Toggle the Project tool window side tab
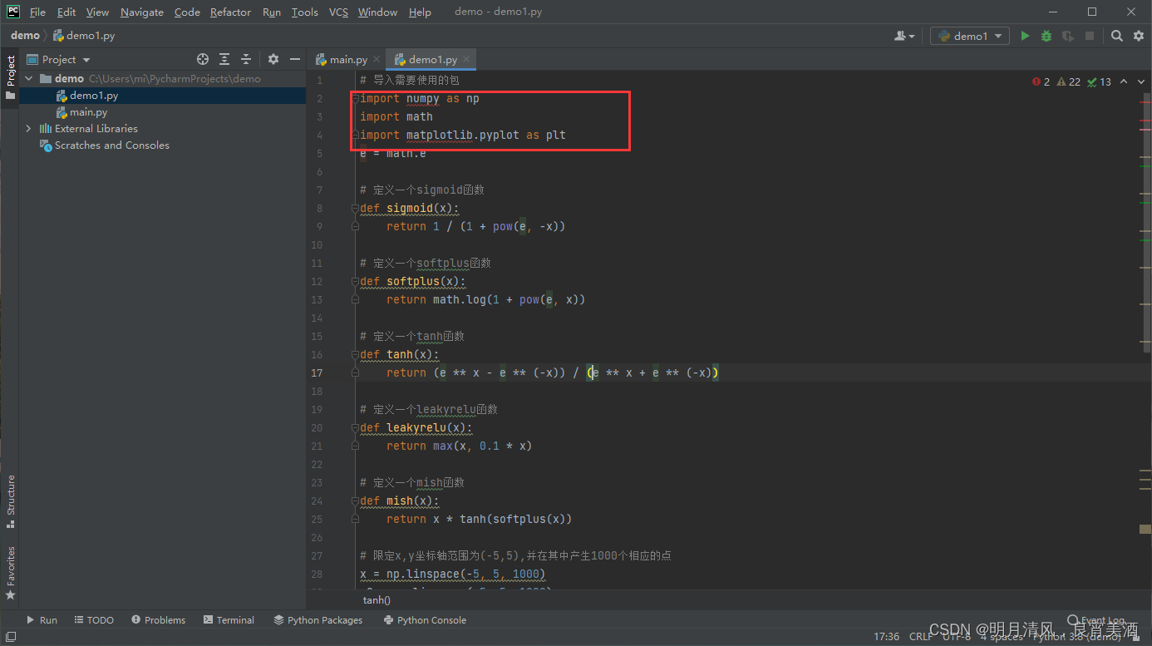This screenshot has height=646, width=1152. [10, 77]
